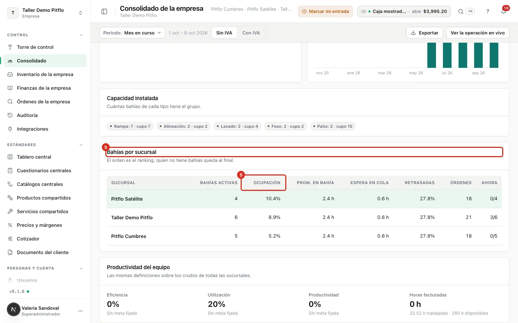Viewport: 518px width, 323px height.
Task: Select Con IVA toggle
Action: coord(251,33)
